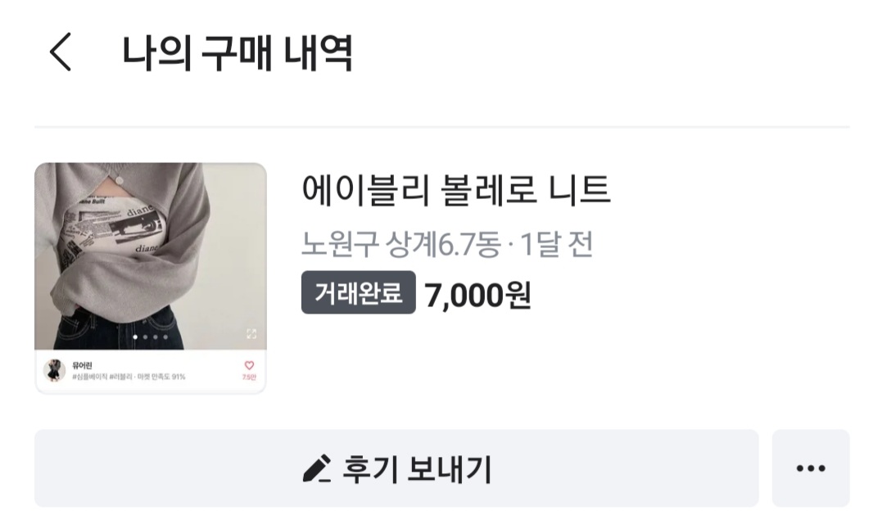Click the #심플베이직 hashtag line under seller
The height and width of the screenshot is (511, 878).
[129, 377]
